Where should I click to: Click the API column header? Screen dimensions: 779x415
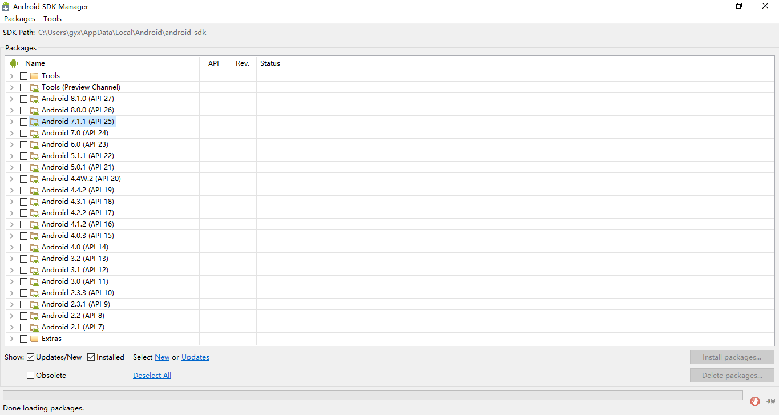[x=213, y=63]
